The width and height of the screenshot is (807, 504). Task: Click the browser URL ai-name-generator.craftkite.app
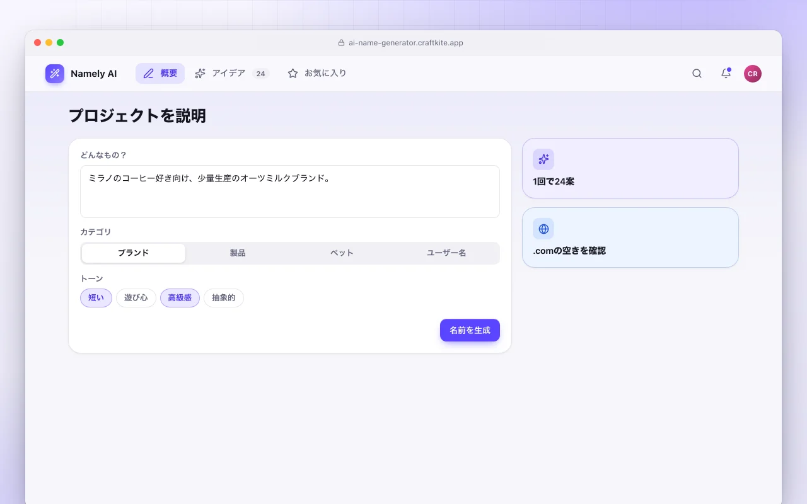click(406, 43)
